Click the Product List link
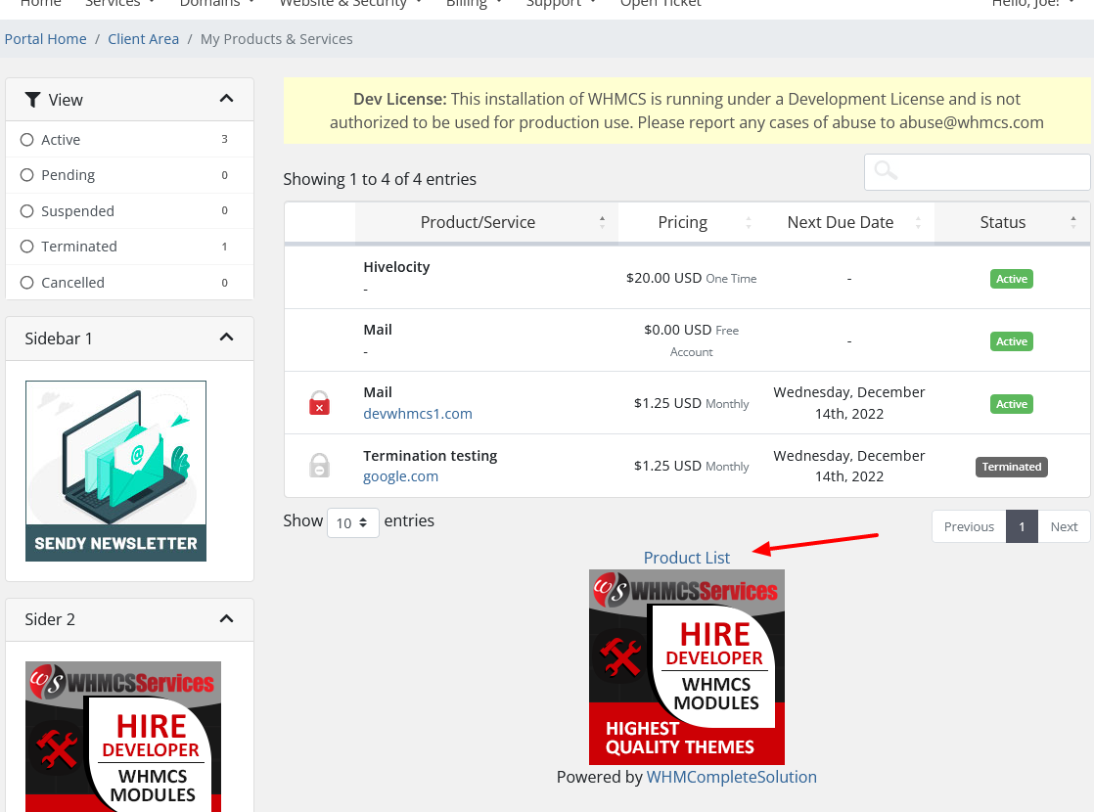The height and width of the screenshot is (812, 1094). point(687,558)
